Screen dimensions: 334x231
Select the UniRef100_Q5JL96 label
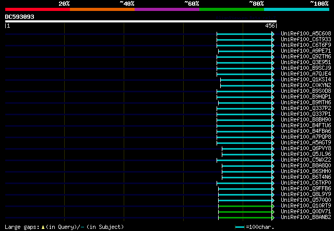(306, 154)
